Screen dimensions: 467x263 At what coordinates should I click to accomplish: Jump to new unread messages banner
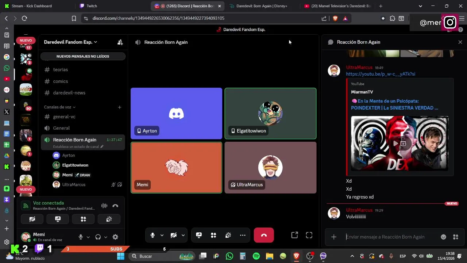tap(83, 56)
